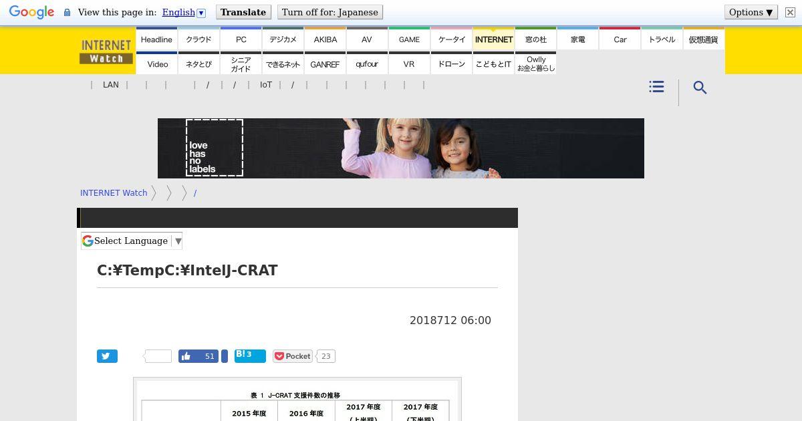
Task: Open the Options dropdown menu
Action: [x=751, y=12]
